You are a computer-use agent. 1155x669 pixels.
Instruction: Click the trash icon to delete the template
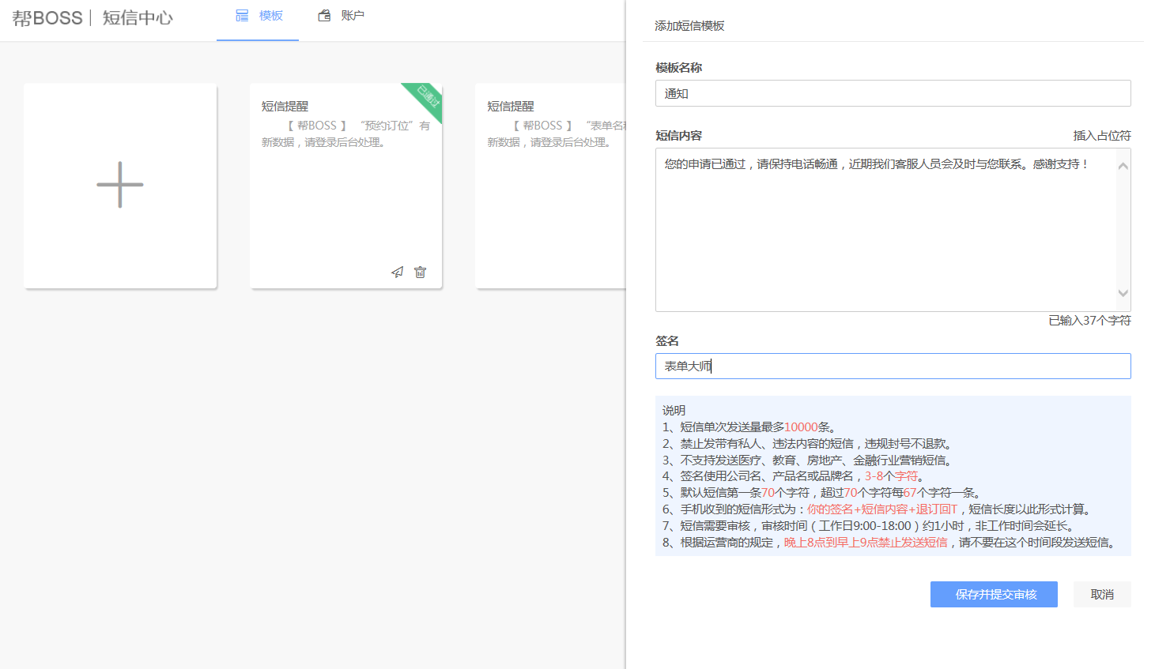click(x=420, y=272)
